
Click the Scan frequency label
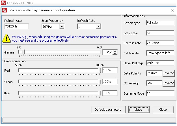(x=52, y=21)
